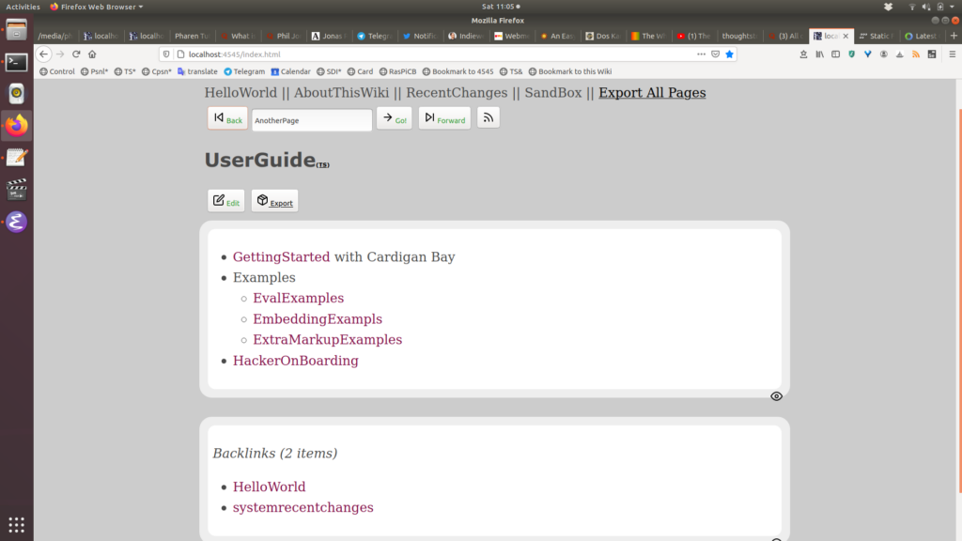Viewport: 962px width, 541px height.
Task: Click the blue V extension icon
Action: coord(867,54)
